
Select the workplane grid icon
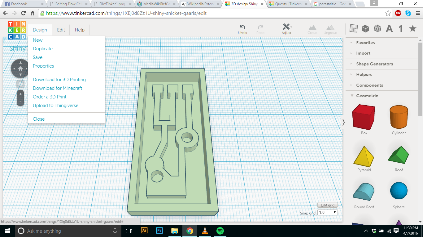[354, 28]
